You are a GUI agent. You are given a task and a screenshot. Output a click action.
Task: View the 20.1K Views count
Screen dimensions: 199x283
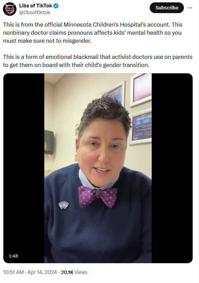[x=74, y=272]
